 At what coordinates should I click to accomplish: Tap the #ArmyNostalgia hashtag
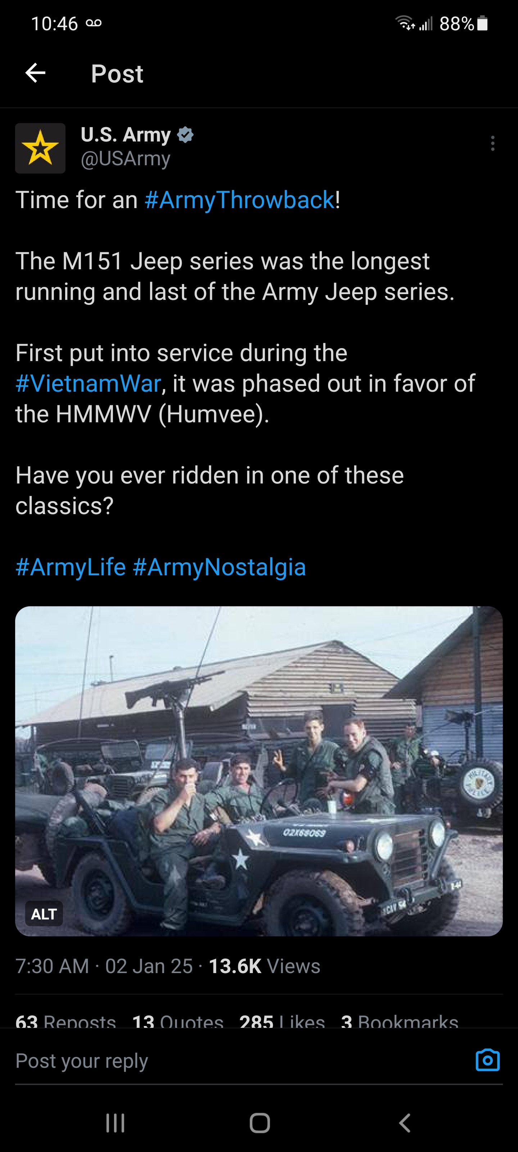point(219,567)
